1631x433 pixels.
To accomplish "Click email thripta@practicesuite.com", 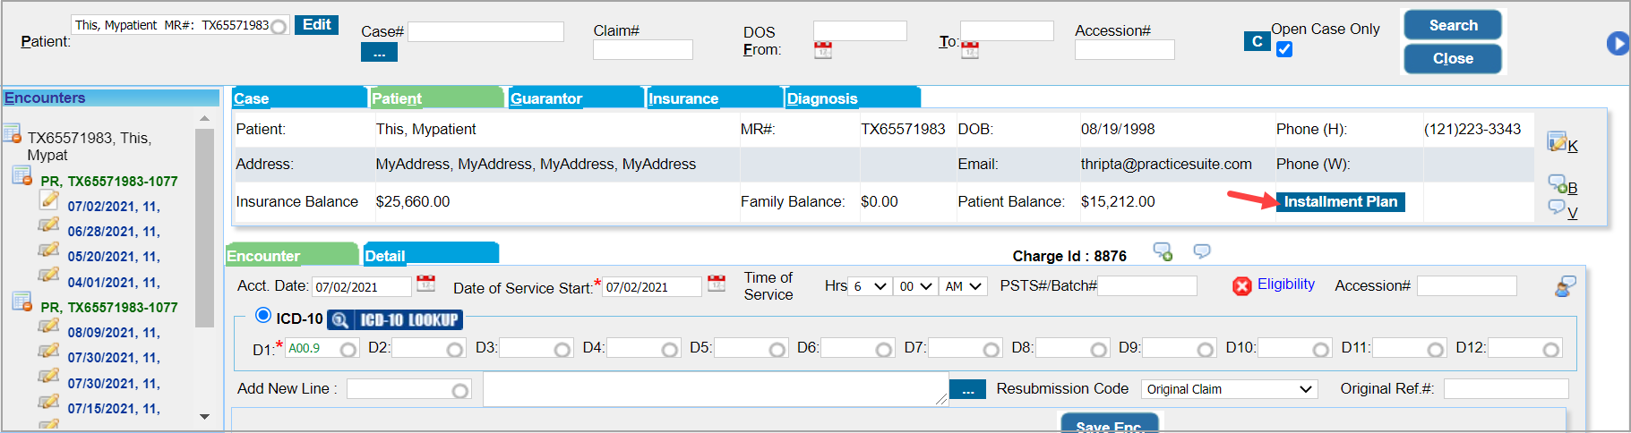I will (1166, 165).
